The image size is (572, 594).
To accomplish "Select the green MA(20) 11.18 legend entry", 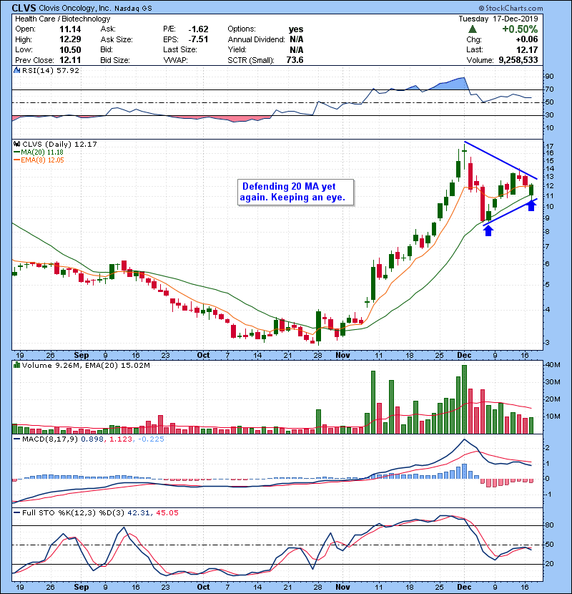I will click(39, 152).
